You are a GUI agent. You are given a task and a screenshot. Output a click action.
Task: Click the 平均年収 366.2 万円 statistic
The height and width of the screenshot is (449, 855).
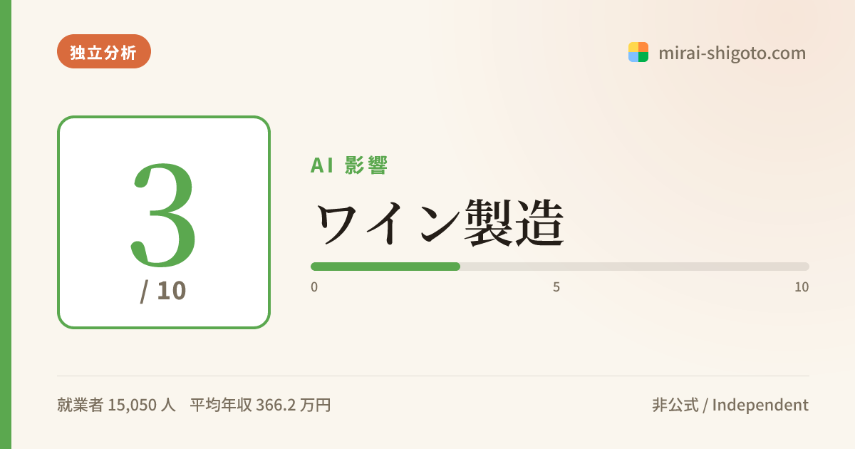[260, 405]
